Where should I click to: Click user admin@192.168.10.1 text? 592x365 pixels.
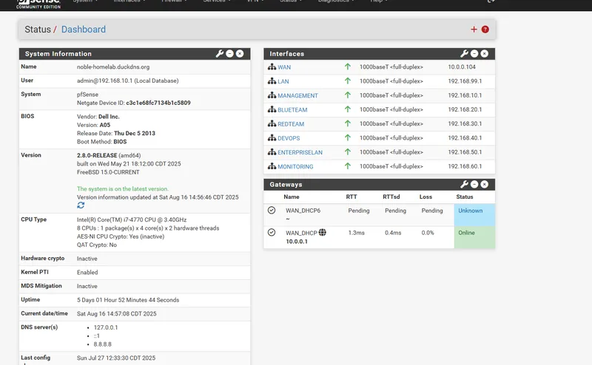pyautogui.click(x=127, y=81)
